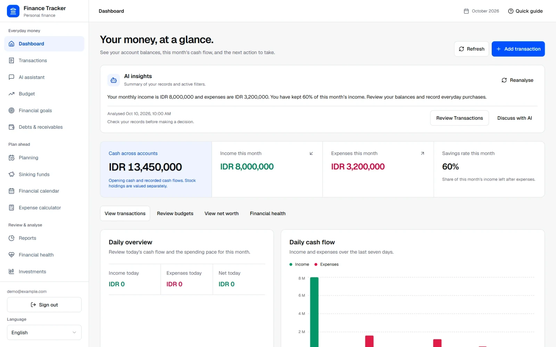Click the green Income legend dot
556x347 pixels.
coord(291,264)
